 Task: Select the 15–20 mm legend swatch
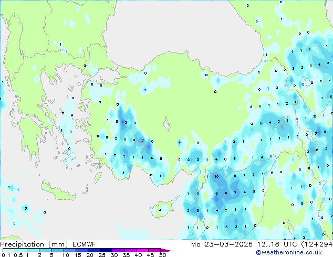(81, 250)
